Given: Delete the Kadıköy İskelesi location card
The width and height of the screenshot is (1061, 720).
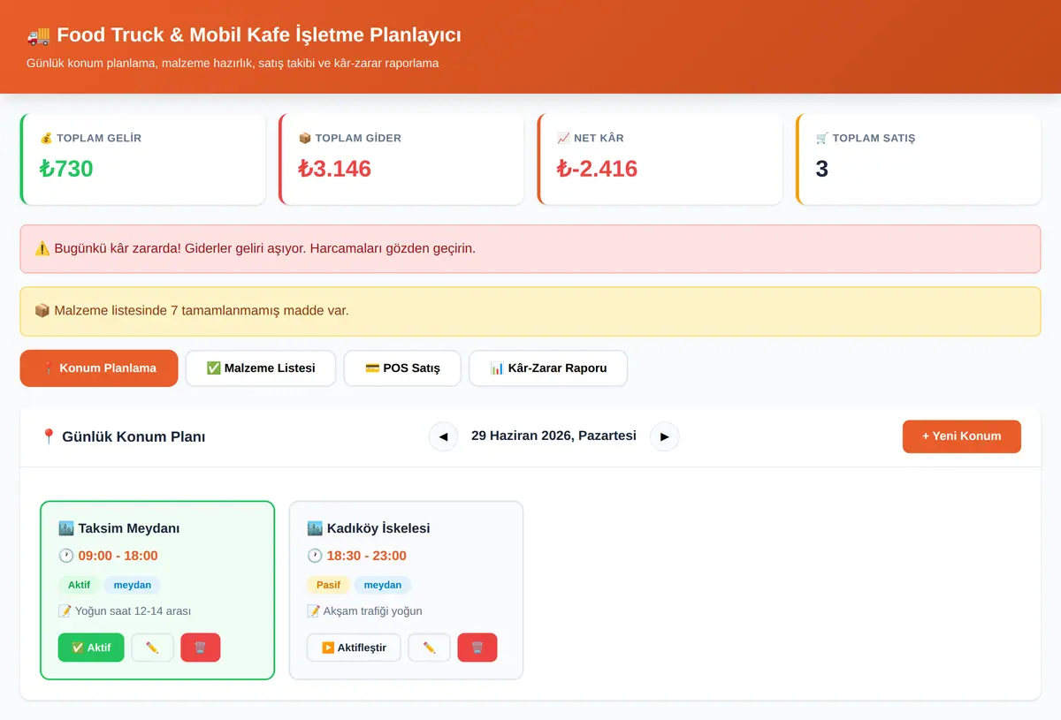Looking at the screenshot, I should pyautogui.click(x=477, y=648).
